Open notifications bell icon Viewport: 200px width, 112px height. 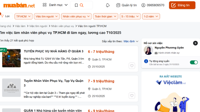[108, 5]
